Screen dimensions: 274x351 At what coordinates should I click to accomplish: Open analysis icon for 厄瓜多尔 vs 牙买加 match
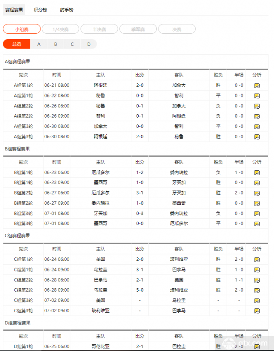tap(257, 193)
